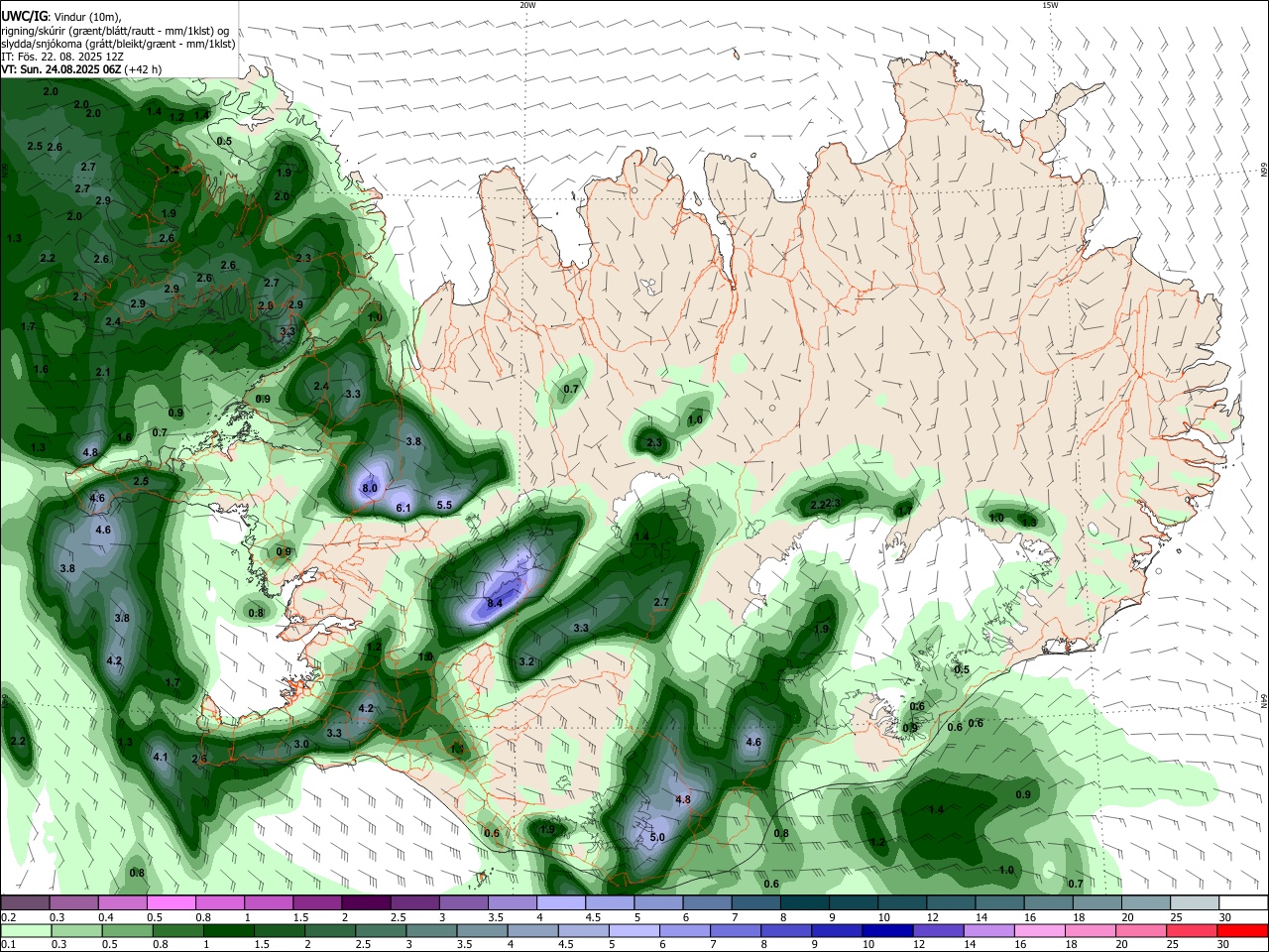Click the 20W longitude label along the top
This screenshot has width=1269, height=952.
click(x=527, y=5)
